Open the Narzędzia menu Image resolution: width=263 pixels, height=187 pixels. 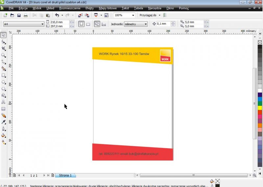pyautogui.click(x=155, y=8)
